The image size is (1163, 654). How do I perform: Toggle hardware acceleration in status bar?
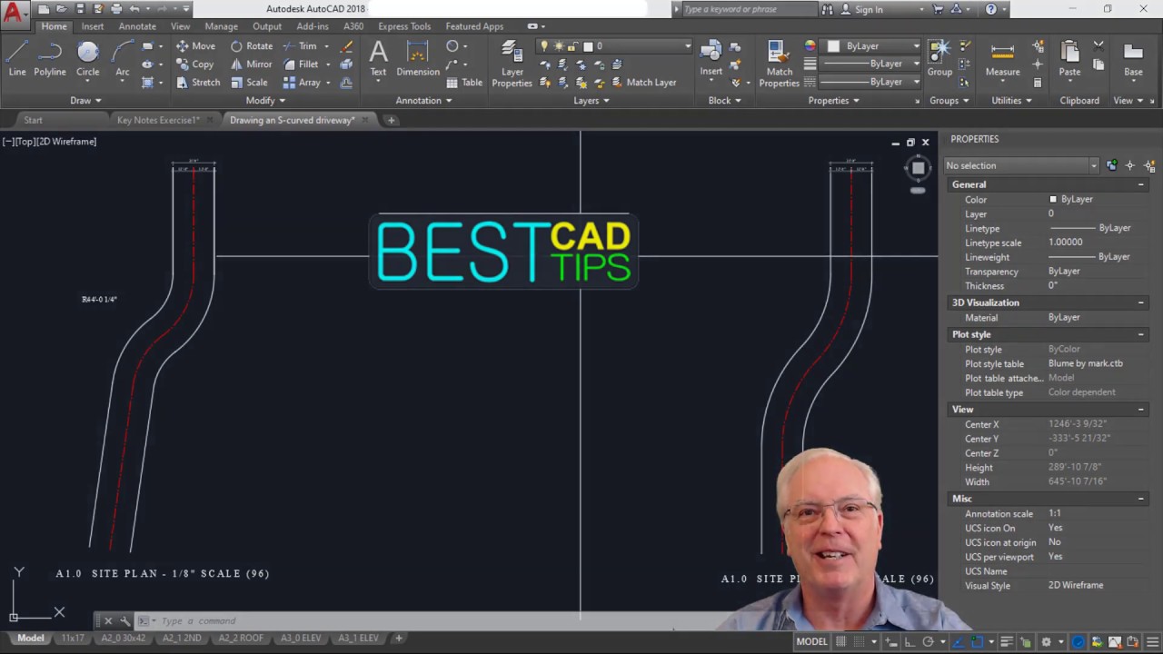[x=1078, y=641]
